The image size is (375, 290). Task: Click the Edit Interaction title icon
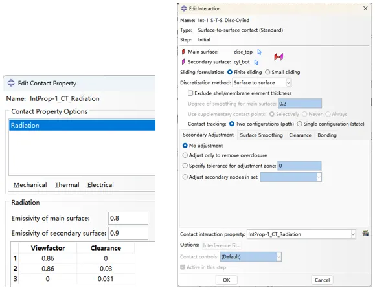(x=184, y=8)
